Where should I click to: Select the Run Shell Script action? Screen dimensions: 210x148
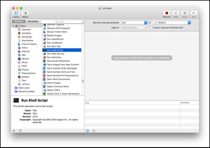click(x=62, y=50)
